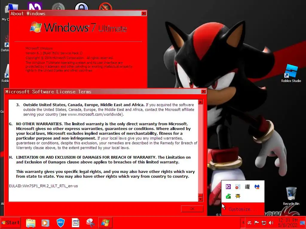Click 'Outside United States, Canada, Europe' item heading
Image resolution: width=306 pixels, height=229 pixels.
84,105
